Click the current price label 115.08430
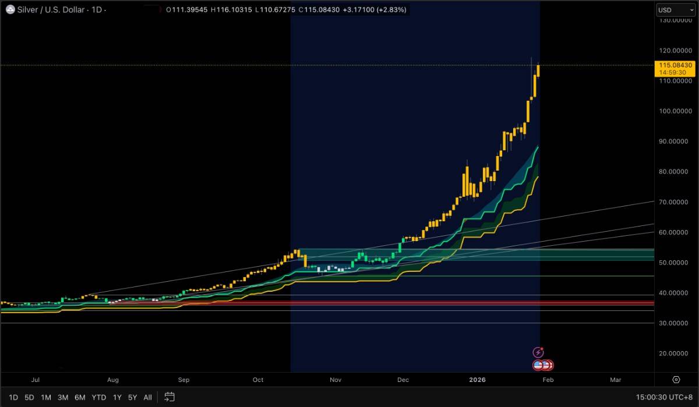This screenshot has height=407, width=699. tap(675, 65)
